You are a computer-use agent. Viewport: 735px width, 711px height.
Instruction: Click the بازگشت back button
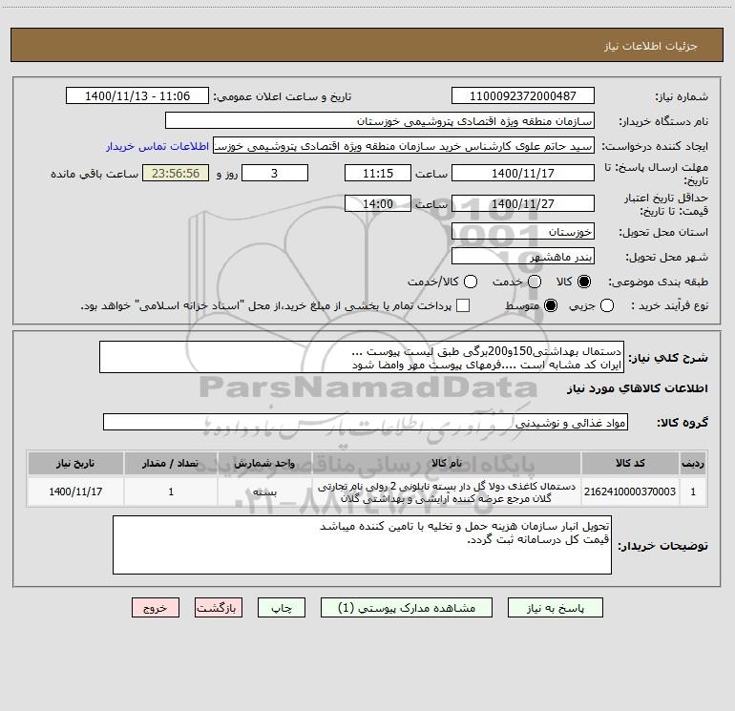pos(219,608)
